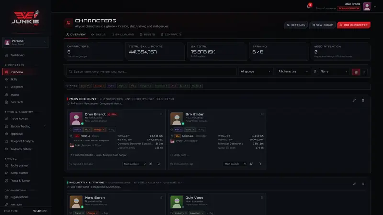Click the rocket icon on Brix Ember card
383x215 pixels.
[251, 164]
